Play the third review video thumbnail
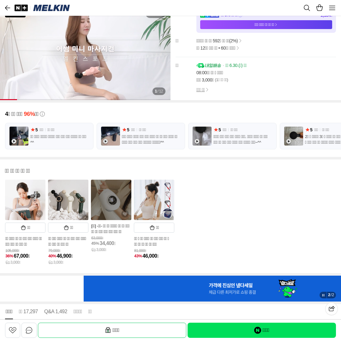 point(202,136)
